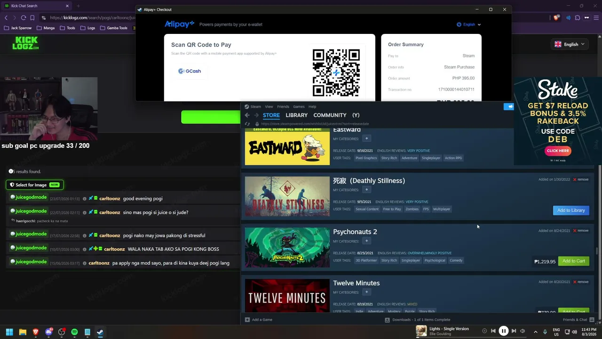Open Steam Friends & Chat
The height and width of the screenshot is (339, 602).
tap(578, 320)
